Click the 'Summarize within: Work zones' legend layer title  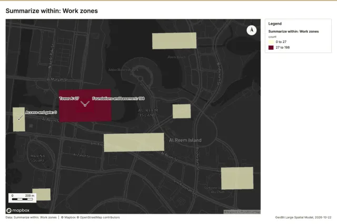pyautogui.click(x=293, y=31)
